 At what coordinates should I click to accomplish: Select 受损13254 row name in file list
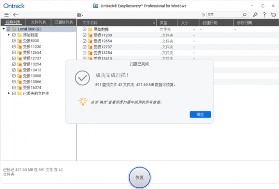(x=103, y=53)
